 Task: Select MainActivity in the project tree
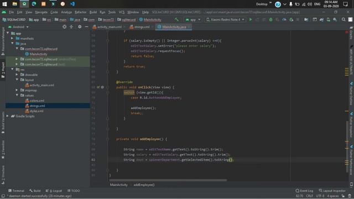[38, 54]
